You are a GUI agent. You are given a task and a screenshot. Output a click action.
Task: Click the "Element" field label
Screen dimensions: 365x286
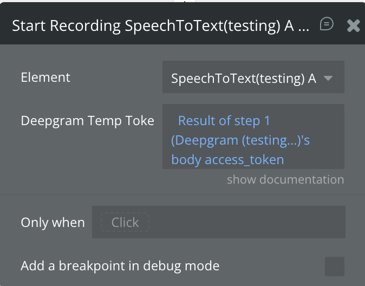(x=45, y=77)
